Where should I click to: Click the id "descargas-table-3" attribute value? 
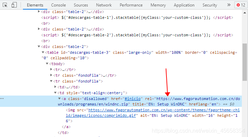(90, 52)
